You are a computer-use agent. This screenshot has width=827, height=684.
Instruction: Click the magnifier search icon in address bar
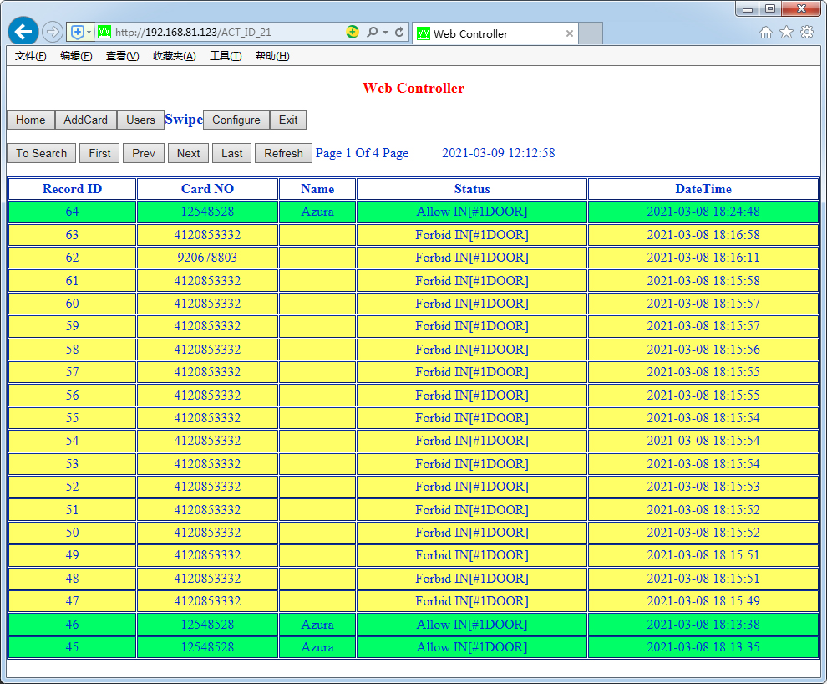click(373, 33)
